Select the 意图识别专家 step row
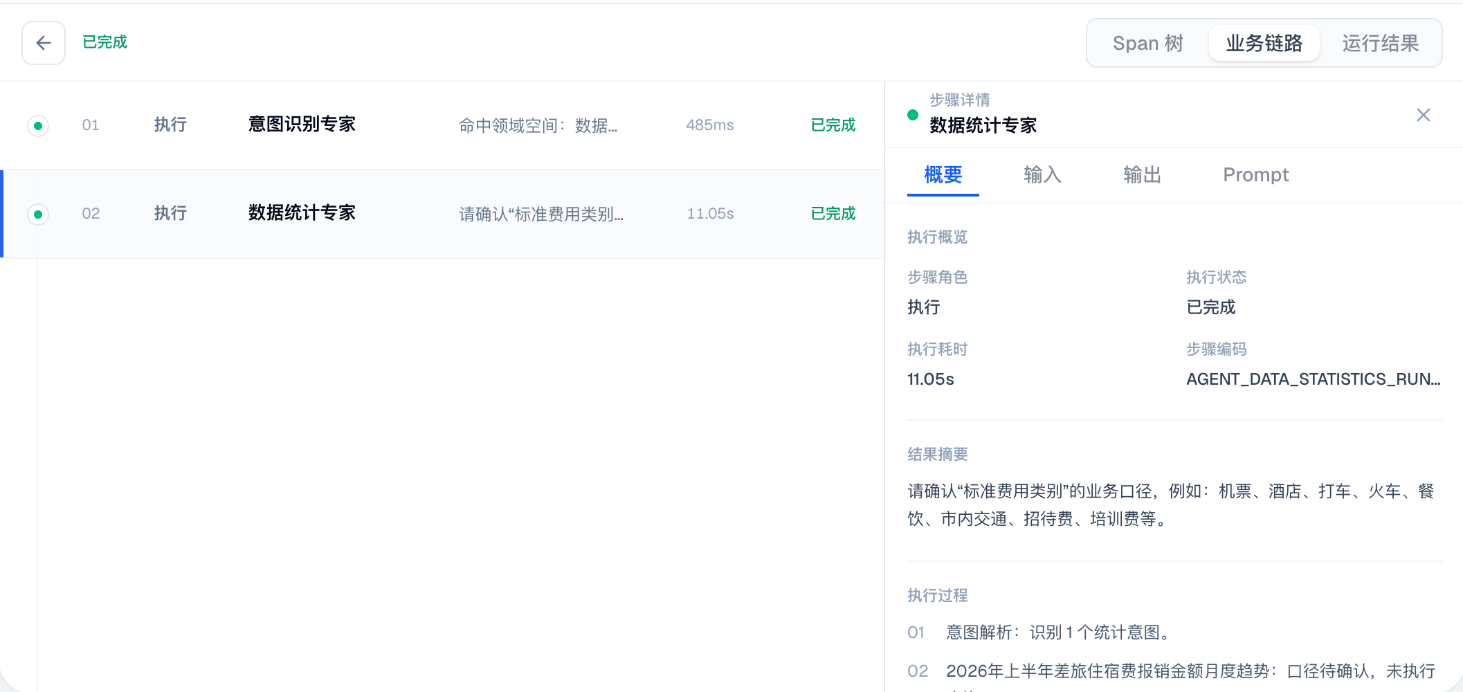The image size is (1463, 692). 442,125
